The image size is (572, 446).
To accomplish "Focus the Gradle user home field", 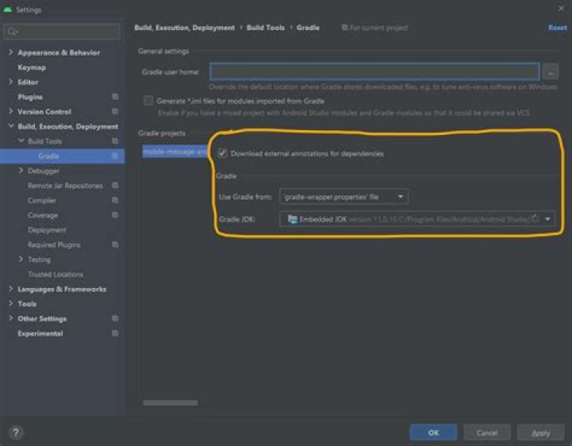I will 375,71.
